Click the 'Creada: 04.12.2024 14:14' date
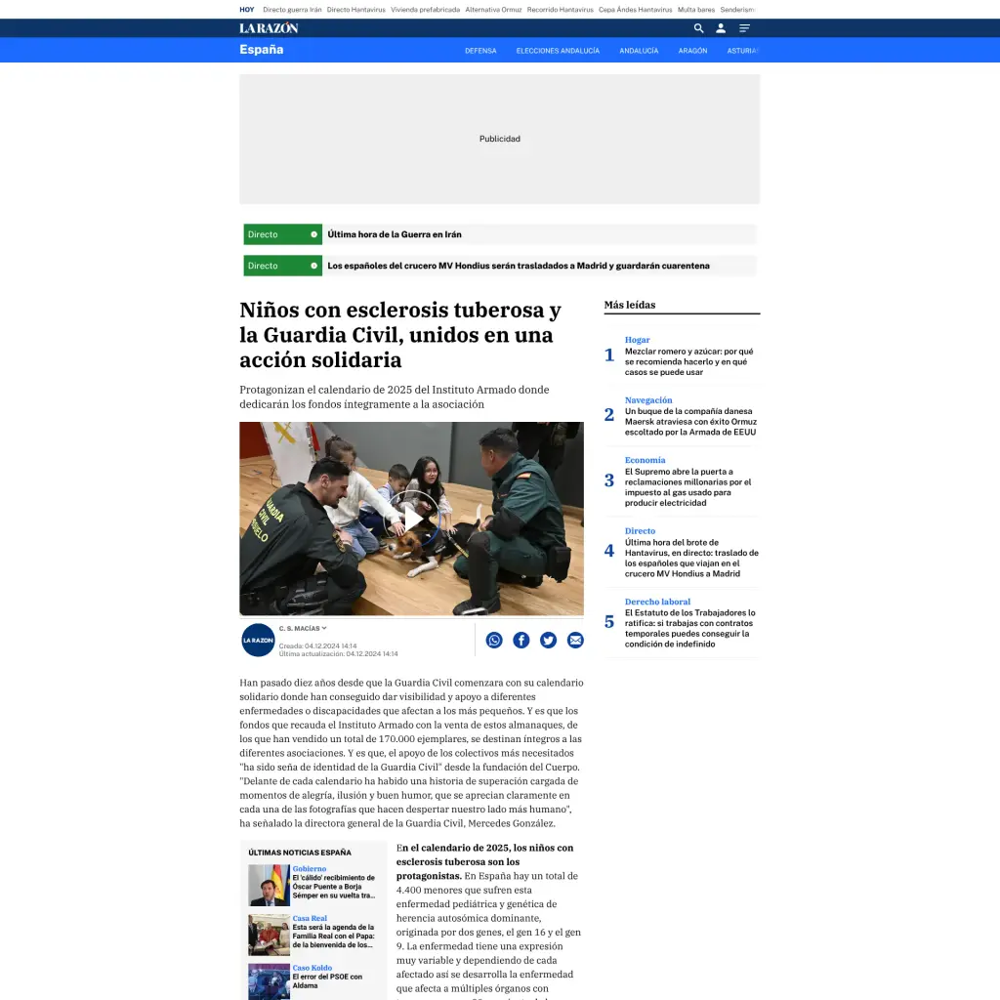The height and width of the screenshot is (1000, 1000). (x=317, y=646)
